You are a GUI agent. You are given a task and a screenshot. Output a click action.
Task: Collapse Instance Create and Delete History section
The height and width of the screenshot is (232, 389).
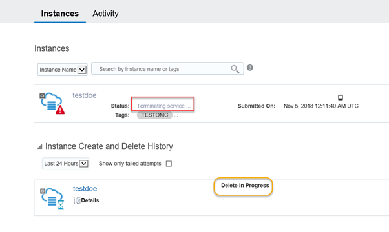tap(39, 147)
